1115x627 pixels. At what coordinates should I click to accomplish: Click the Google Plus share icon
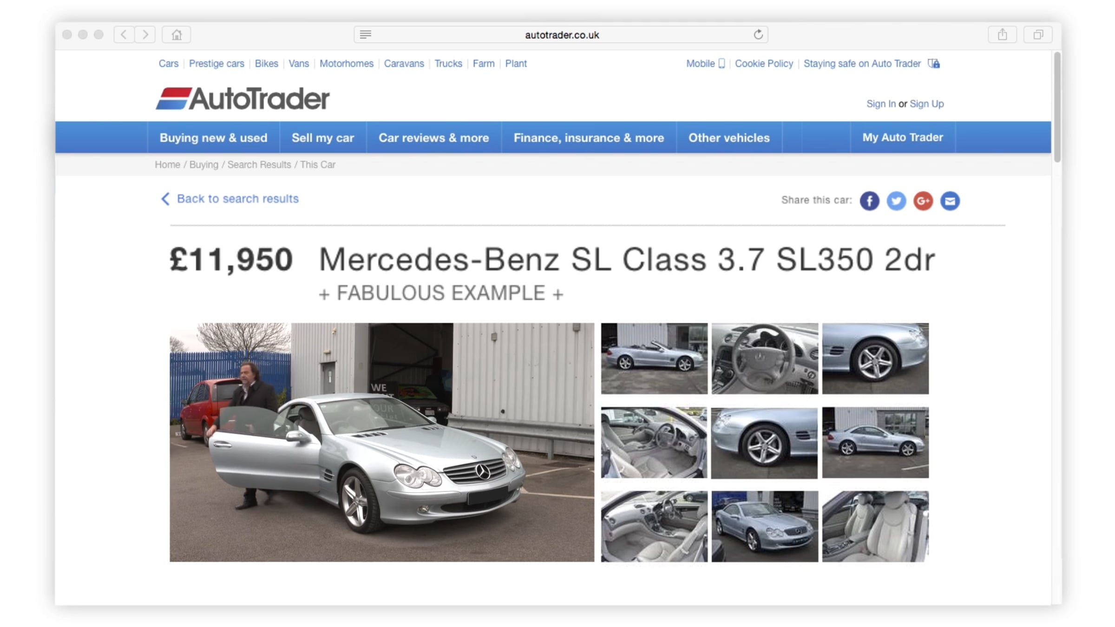[x=923, y=201]
